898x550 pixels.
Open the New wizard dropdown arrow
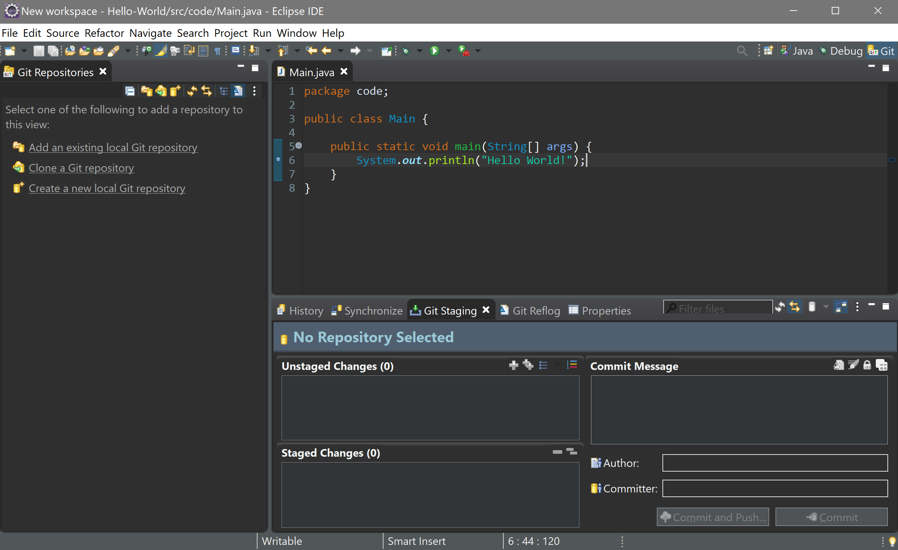24,51
